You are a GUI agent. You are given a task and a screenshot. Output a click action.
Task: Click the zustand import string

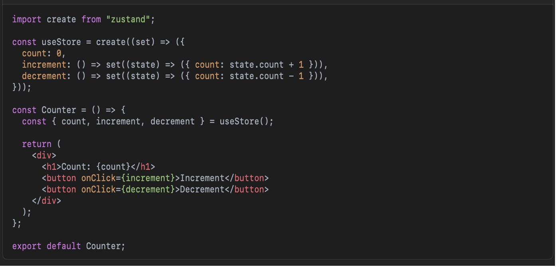tap(128, 19)
